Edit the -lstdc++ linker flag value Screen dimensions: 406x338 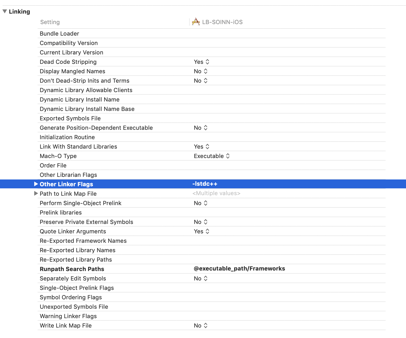pyautogui.click(x=205, y=184)
